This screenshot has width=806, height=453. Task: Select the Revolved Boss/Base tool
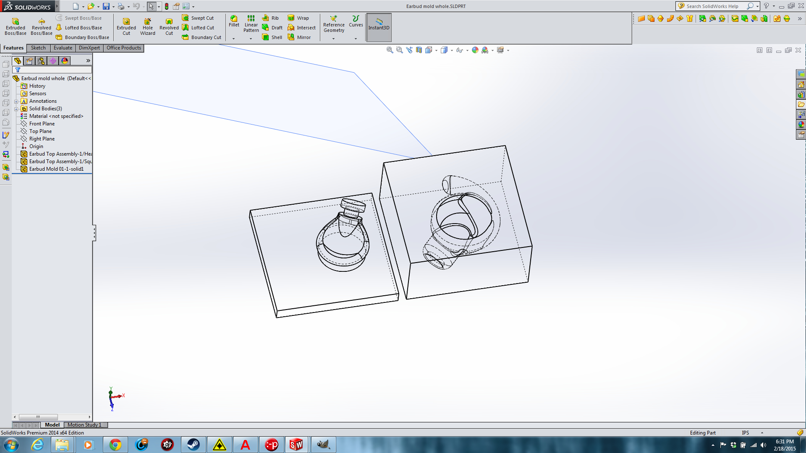[42, 27]
